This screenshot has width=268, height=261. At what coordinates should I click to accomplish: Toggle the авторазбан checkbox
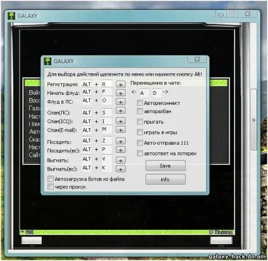pyautogui.click(x=140, y=111)
